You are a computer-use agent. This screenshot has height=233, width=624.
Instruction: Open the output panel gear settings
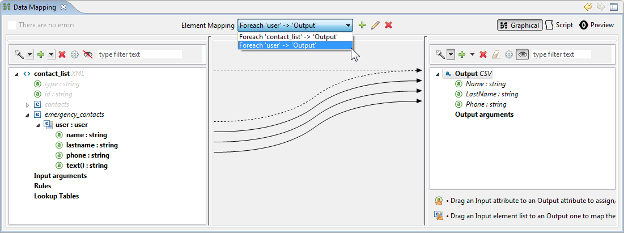point(509,54)
